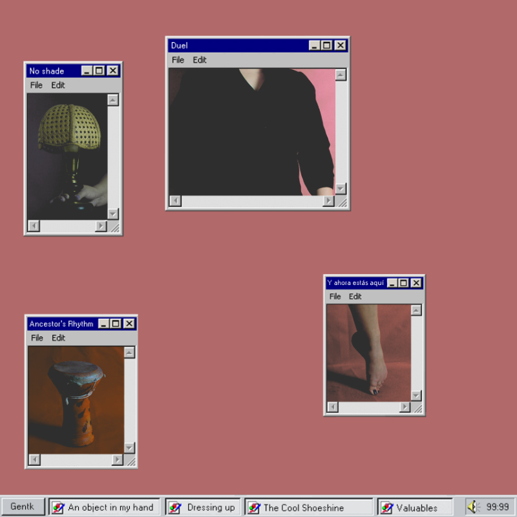Click the lamp photo in the No shade window
Viewport: 517px width, 517px height.
[67, 156]
